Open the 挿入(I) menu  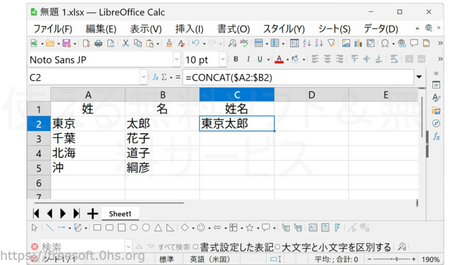tap(189, 28)
